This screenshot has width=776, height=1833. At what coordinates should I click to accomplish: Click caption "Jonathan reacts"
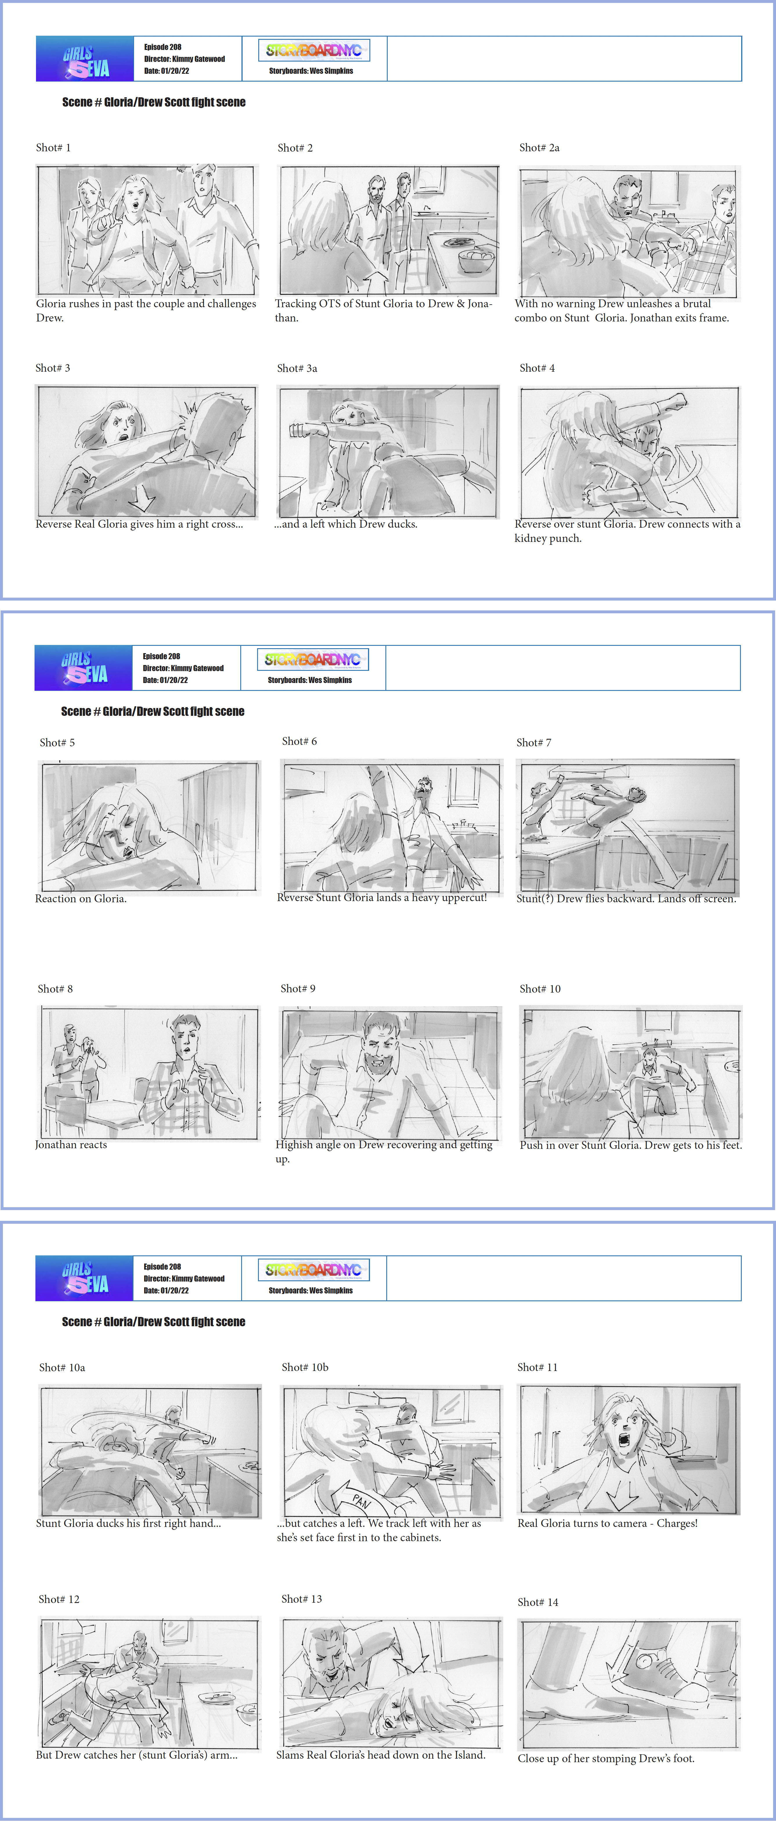click(71, 1145)
